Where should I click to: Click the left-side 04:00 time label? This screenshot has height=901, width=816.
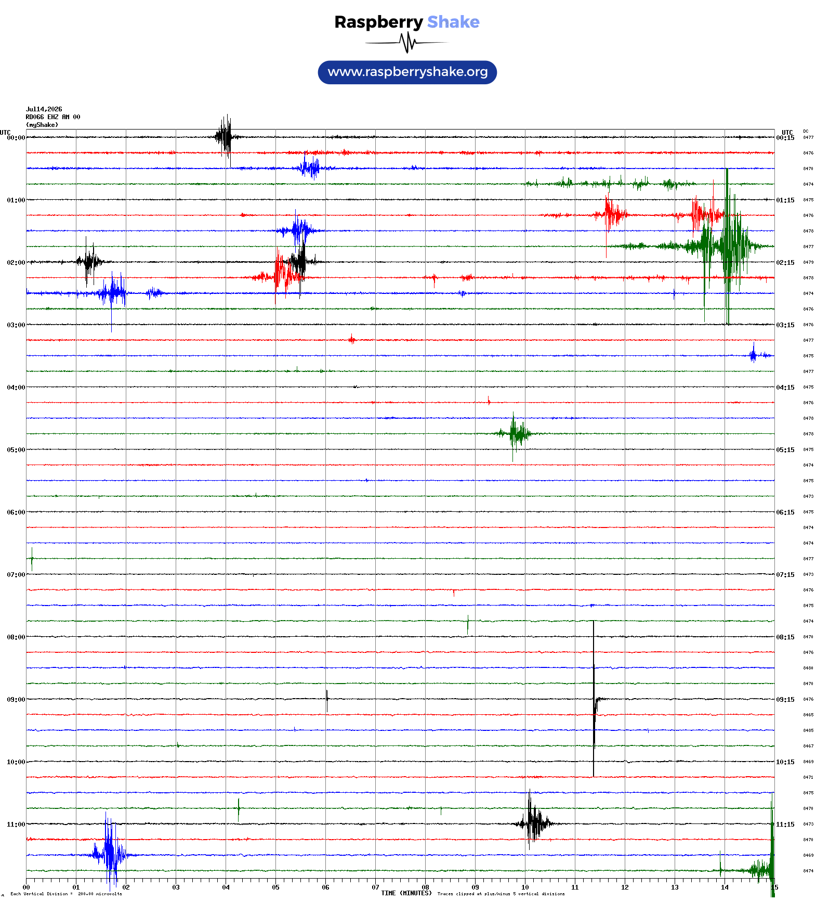pyautogui.click(x=16, y=388)
